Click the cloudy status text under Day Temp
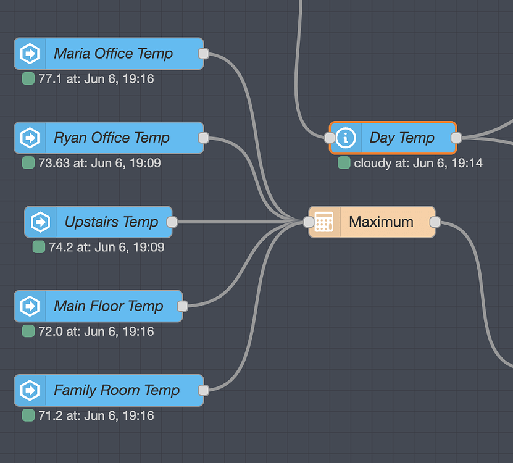513x463 pixels. point(371,163)
